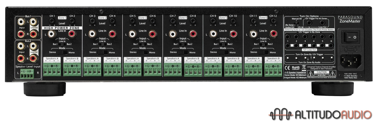Toggle Zone 2 Input Bus1/Line In/Bus2 switch

pyautogui.click(x=102, y=44)
